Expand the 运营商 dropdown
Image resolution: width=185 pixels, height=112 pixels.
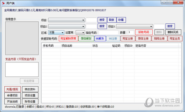80,33
